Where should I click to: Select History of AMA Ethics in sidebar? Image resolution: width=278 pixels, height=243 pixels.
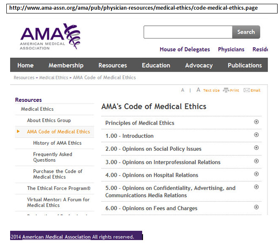click(57, 143)
